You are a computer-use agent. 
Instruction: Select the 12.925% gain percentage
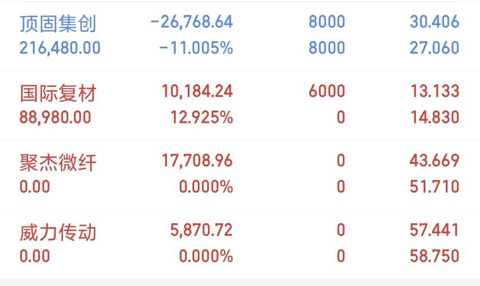tap(201, 117)
